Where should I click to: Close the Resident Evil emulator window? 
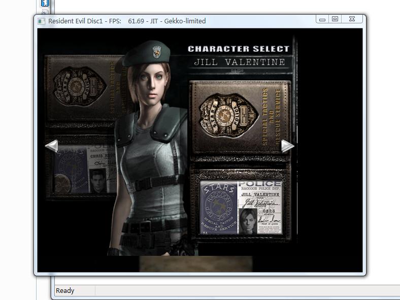point(352,19)
